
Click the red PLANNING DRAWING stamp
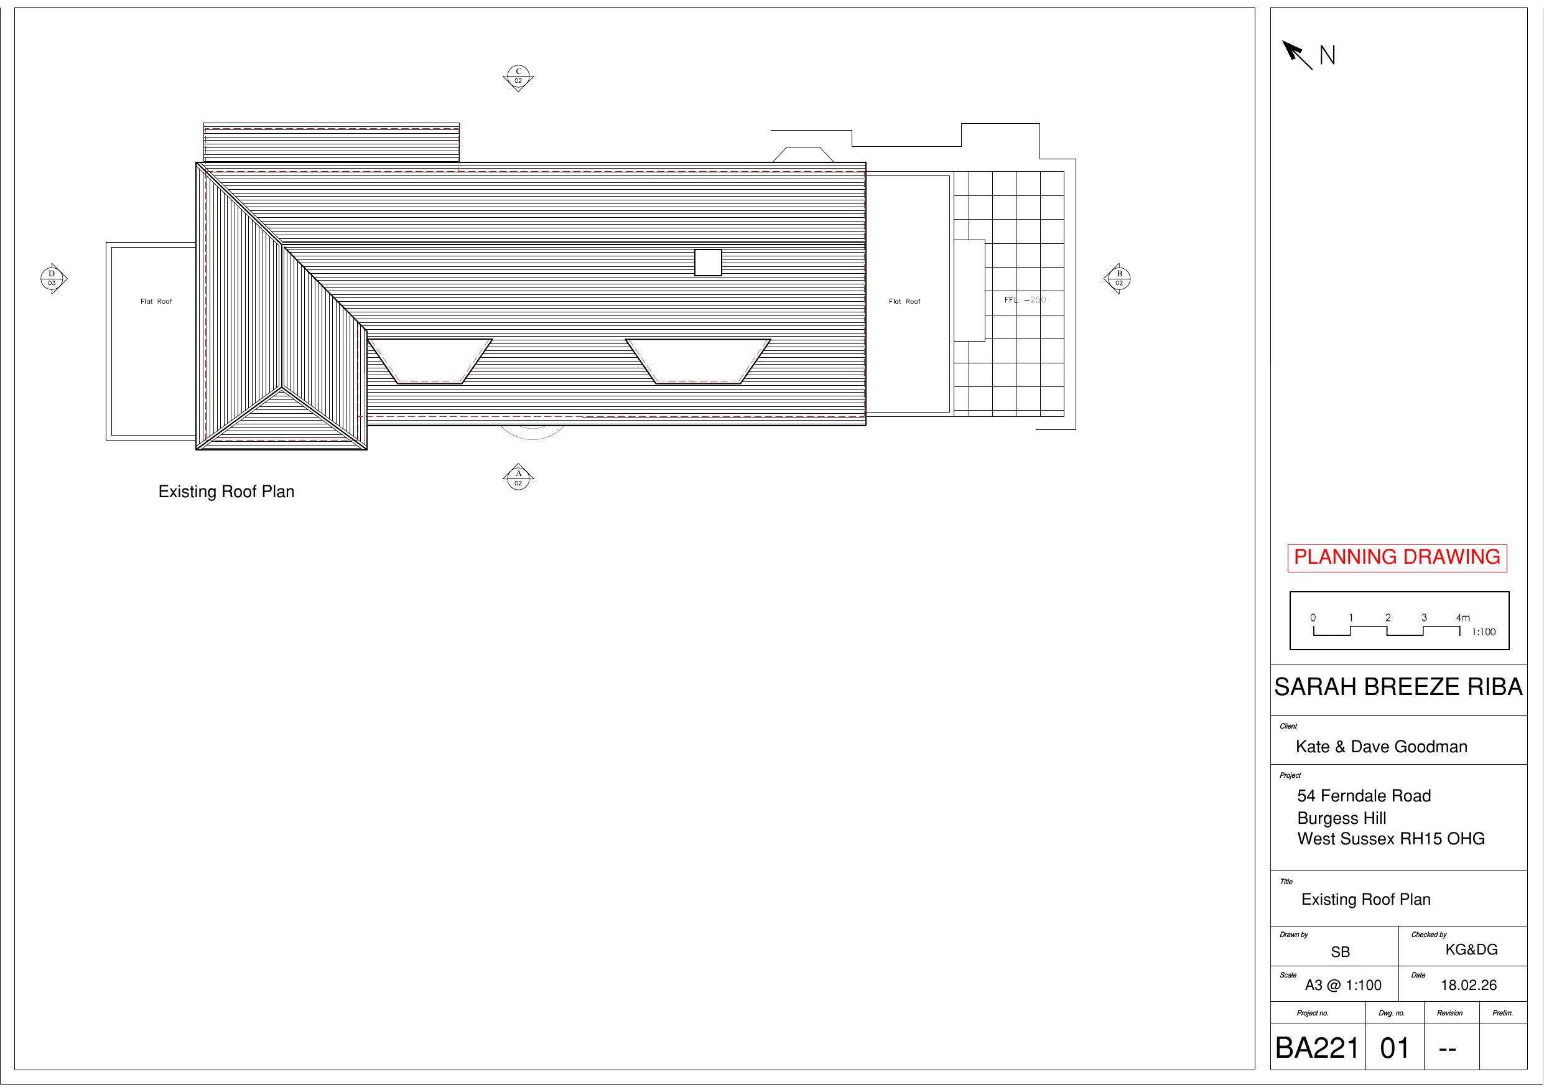point(1397,557)
